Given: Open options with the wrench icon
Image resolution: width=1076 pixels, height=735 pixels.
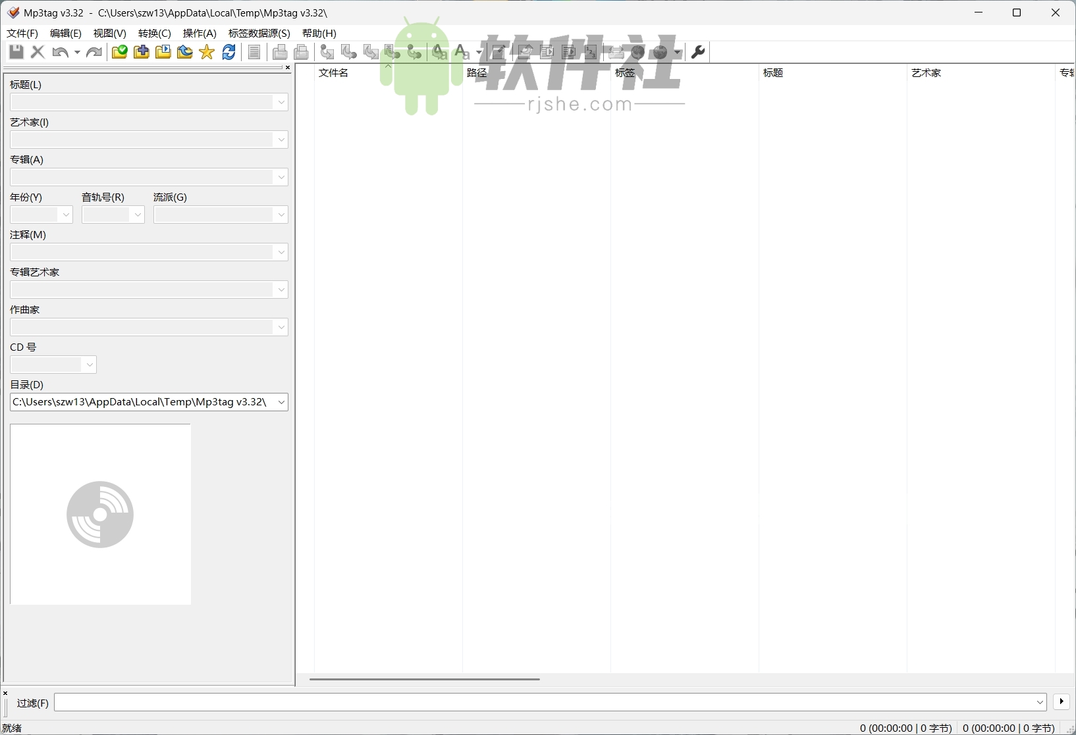Looking at the screenshot, I should [x=699, y=52].
